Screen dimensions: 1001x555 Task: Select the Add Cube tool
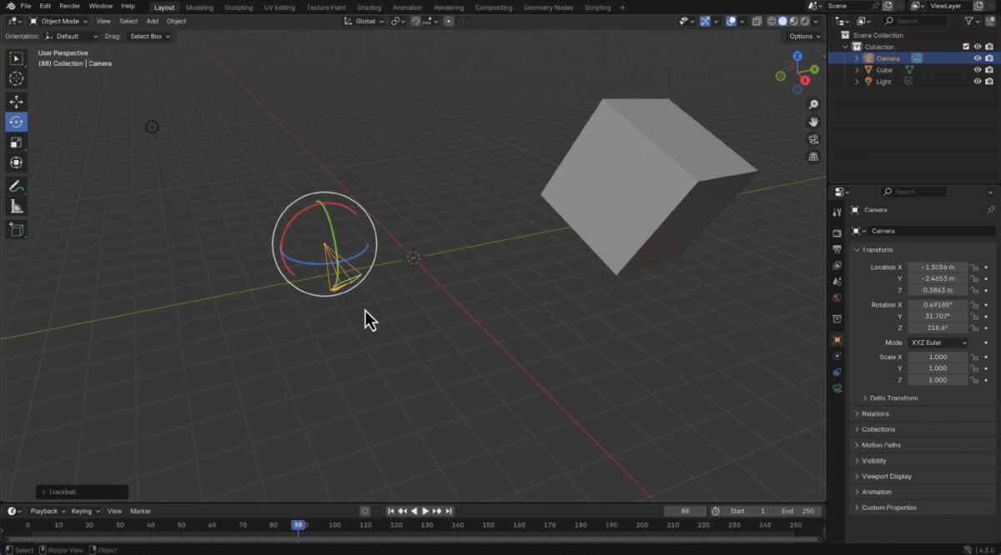click(x=16, y=230)
